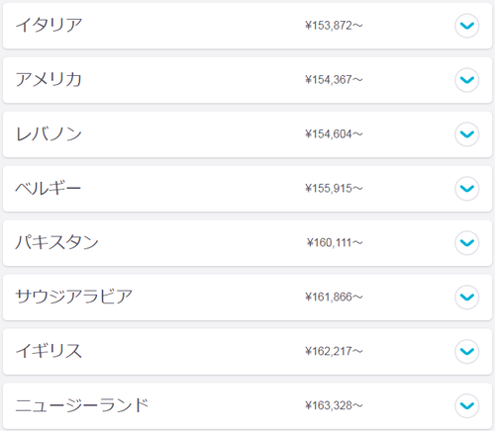Open the レバノン chevron dropdown
Viewport: 495px width, 431px height.
tap(467, 134)
